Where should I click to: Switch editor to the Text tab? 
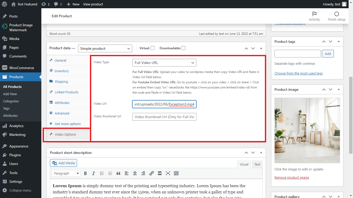257,164
